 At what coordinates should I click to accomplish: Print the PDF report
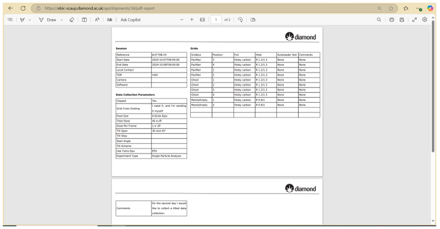click(392, 20)
